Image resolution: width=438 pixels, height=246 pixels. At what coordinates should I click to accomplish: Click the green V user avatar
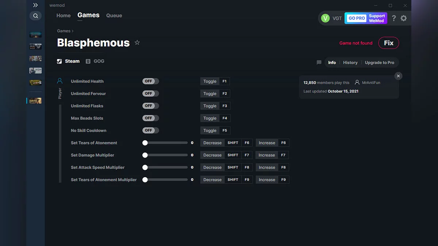325,18
